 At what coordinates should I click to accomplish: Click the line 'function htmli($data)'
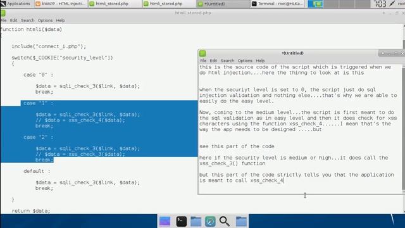tap(31, 29)
